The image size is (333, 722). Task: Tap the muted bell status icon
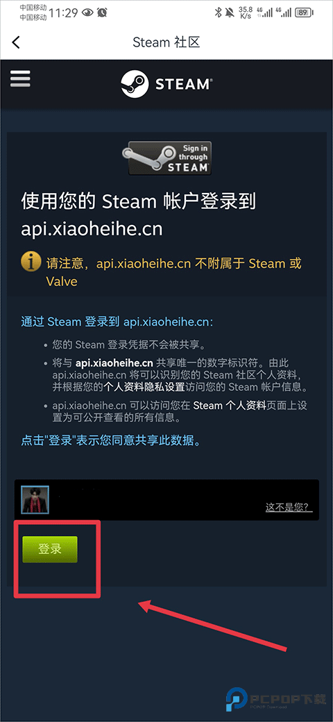(229, 13)
